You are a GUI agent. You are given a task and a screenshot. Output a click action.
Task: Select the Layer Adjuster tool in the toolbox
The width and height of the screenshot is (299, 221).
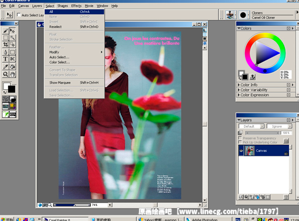coord(13,31)
